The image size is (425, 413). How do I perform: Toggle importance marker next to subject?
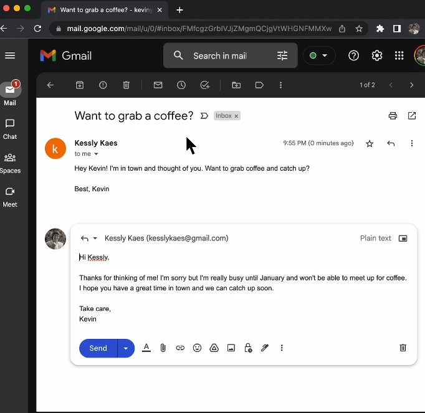coord(204,116)
